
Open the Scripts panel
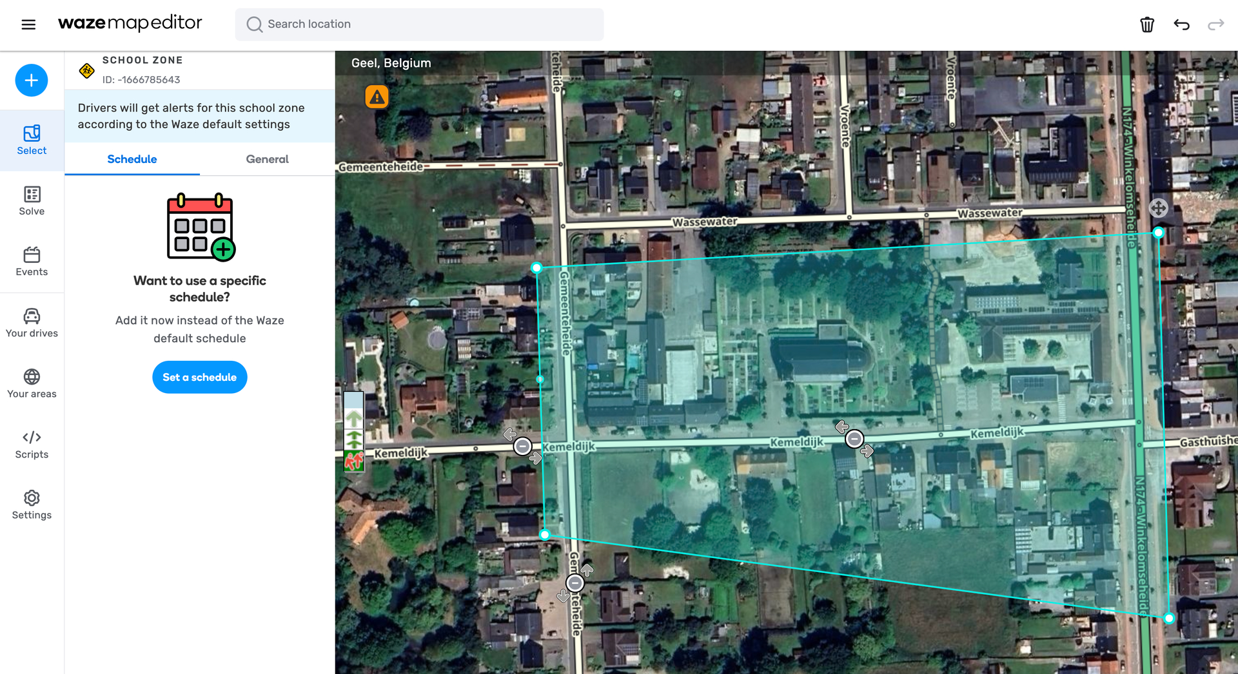coord(32,444)
